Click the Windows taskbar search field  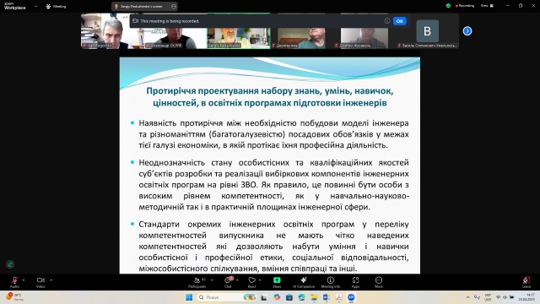click(x=226, y=297)
